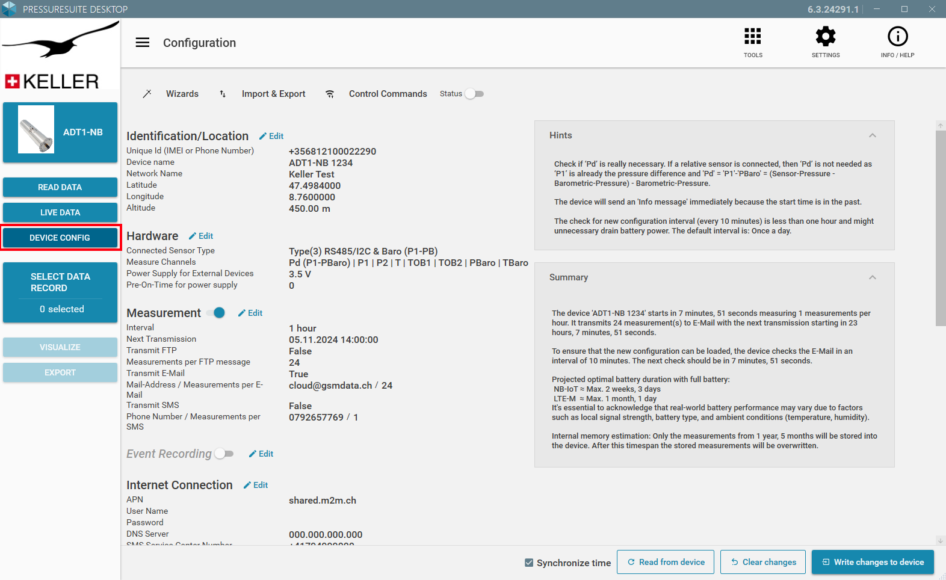The image size is (946, 580).
Task: Click Clear changes button
Action: click(x=763, y=562)
